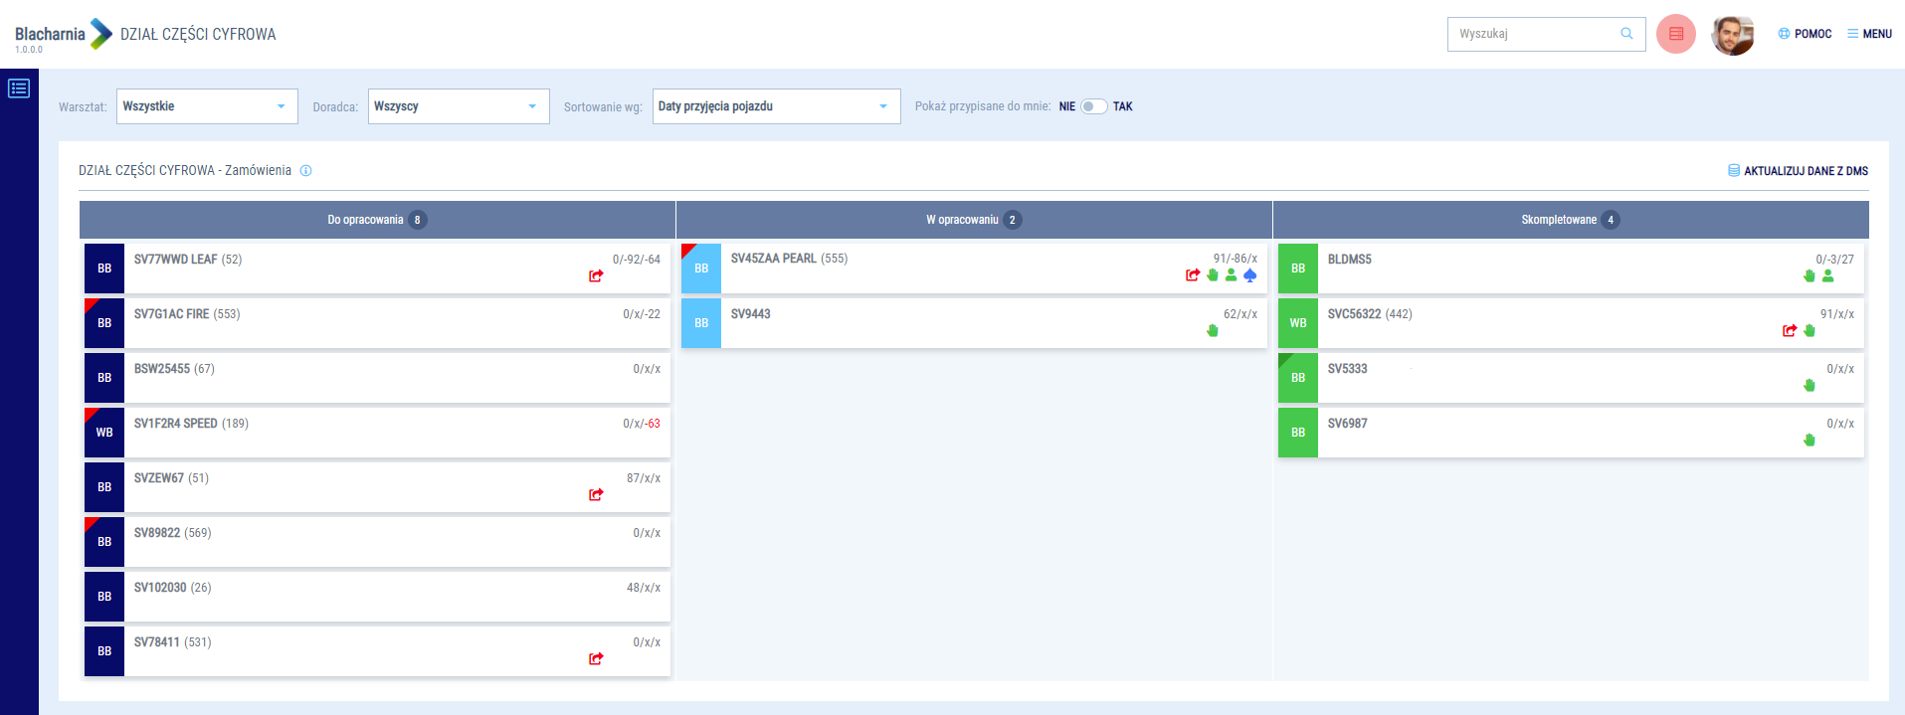Click the user profile avatar

click(1732, 35)
